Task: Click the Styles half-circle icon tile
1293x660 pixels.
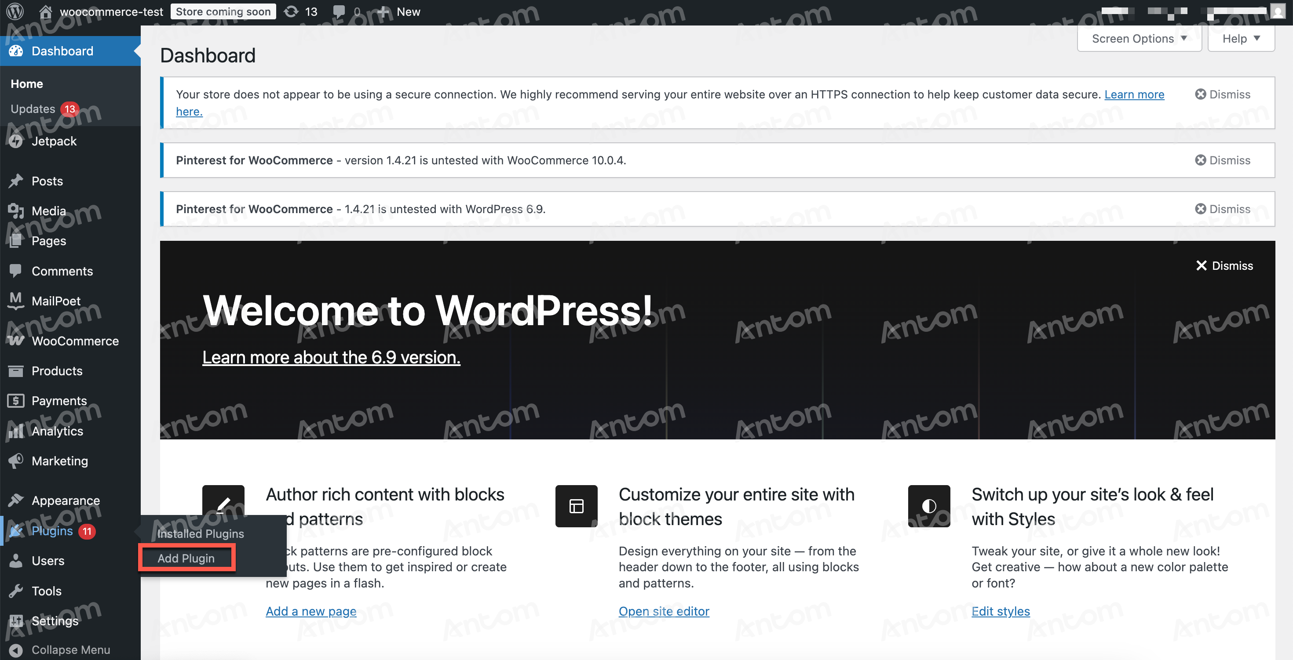Action: 929,506
